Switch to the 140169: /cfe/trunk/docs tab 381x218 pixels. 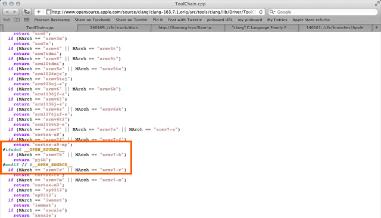pyautogui.click(x=114, y=28)
